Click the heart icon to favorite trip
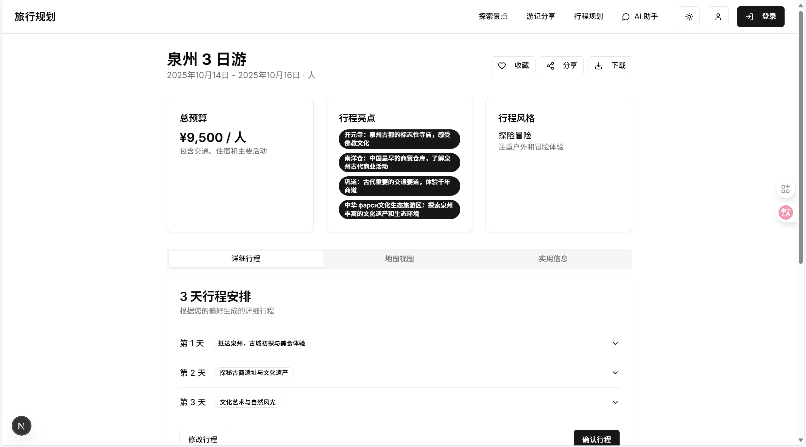Viewport: 806px width, 447px height. [x=502, y=66]
